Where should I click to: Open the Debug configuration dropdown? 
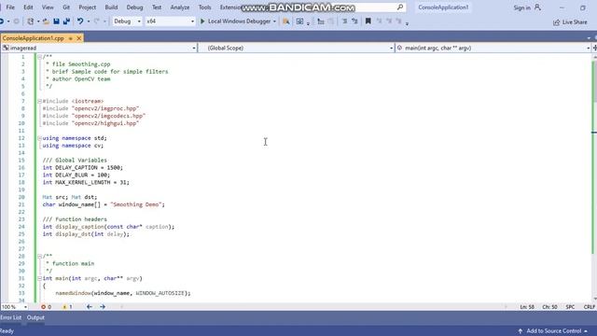[127, 21]
